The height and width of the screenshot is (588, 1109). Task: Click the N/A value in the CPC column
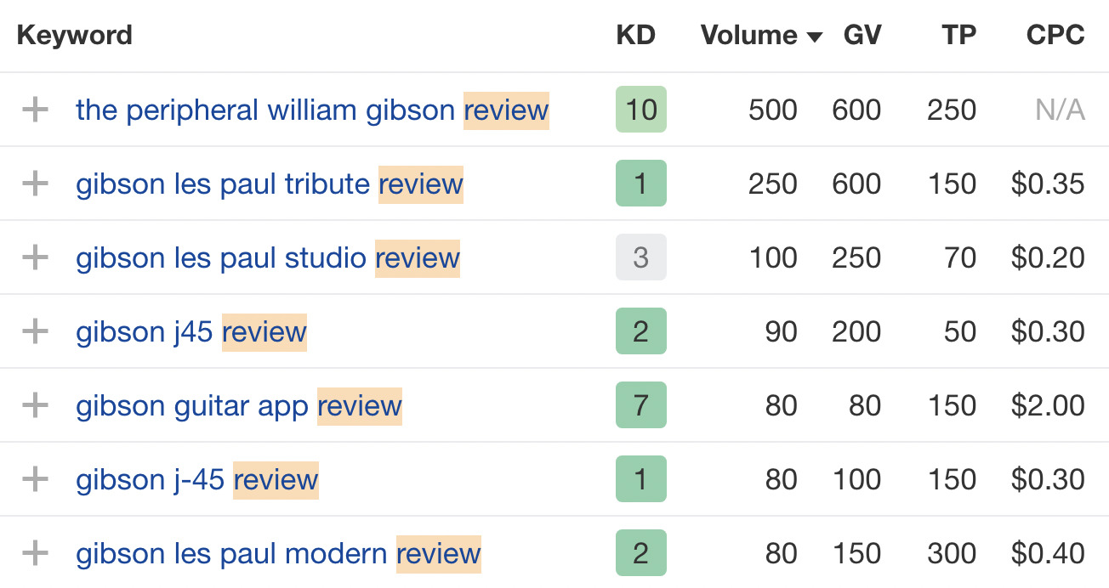click(1059, 110)
